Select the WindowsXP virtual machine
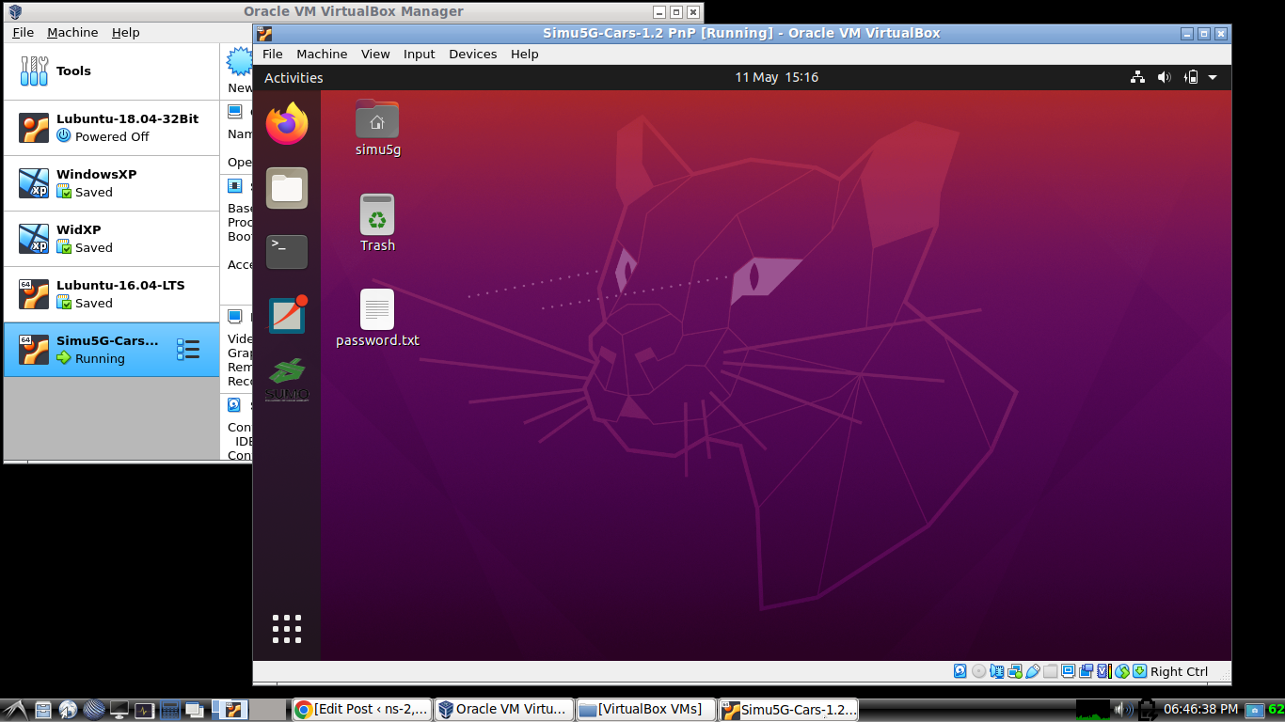 click(x=111, y=183)
